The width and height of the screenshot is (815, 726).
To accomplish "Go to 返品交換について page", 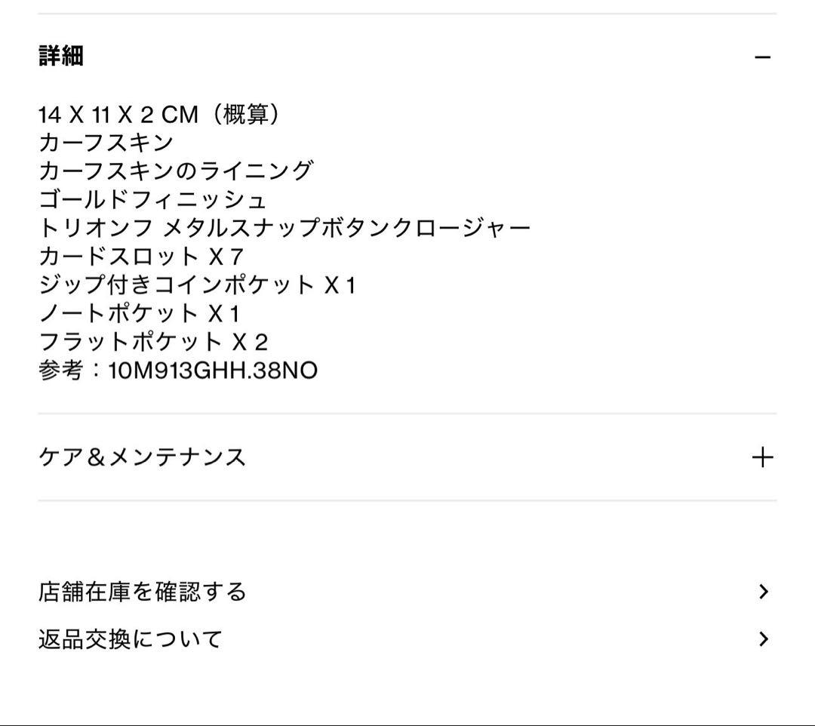I will tap(131, 640).
